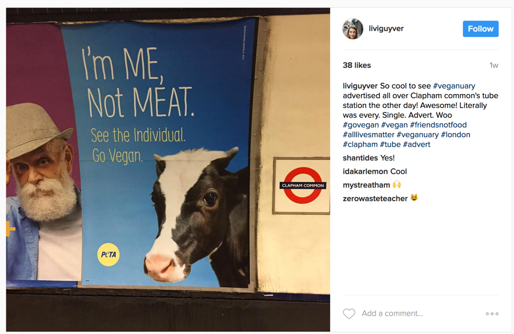Image resolution: width=514 pixels, height=334 pixels.
Task: Open zerowasteteacher's profile link
Action: 375,199
